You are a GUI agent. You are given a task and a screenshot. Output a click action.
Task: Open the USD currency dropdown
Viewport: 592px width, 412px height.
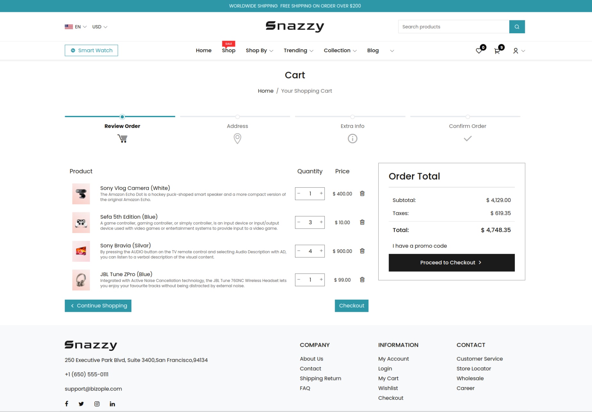pos(100,27)
